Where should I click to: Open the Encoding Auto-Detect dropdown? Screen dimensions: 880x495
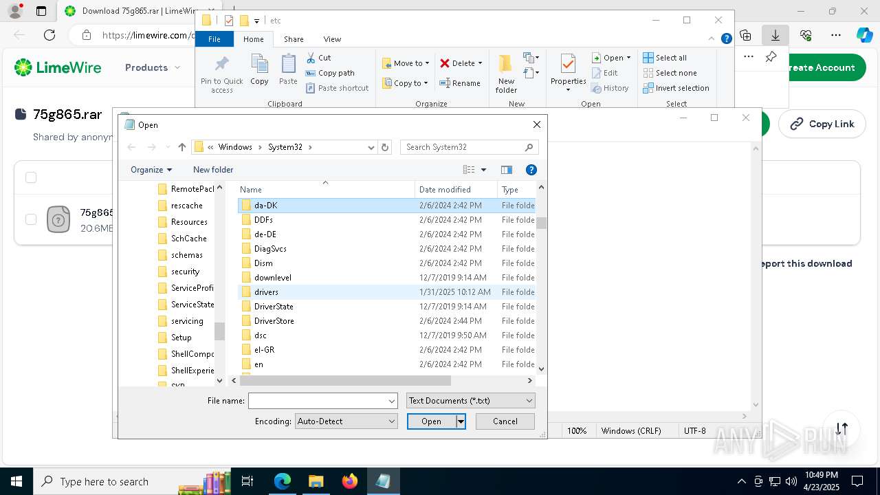[x=346, y=421]
